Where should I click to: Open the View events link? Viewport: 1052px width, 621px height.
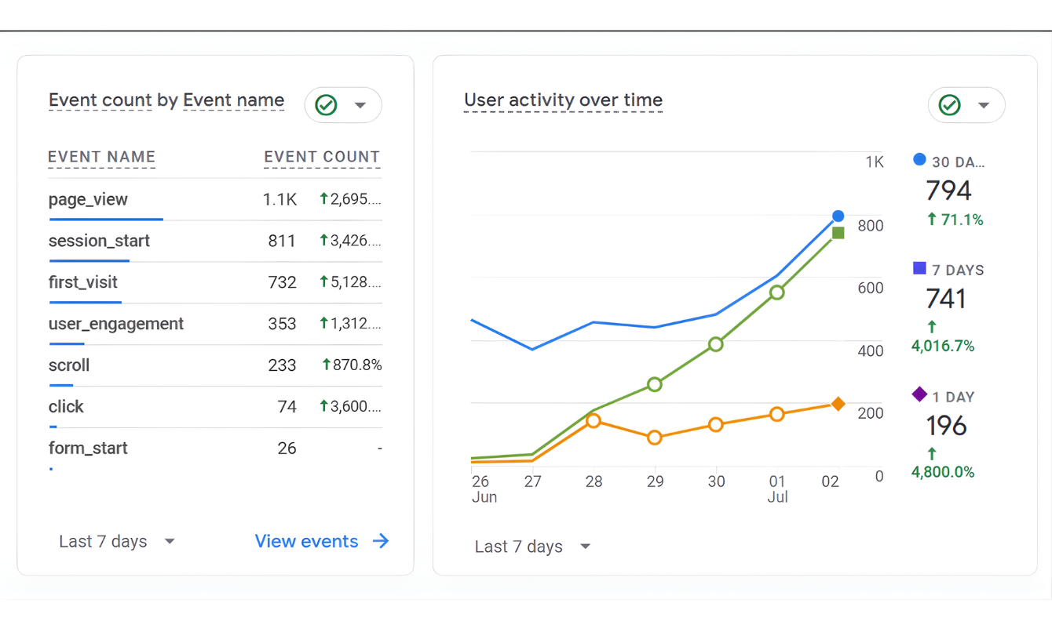[306, 541]
